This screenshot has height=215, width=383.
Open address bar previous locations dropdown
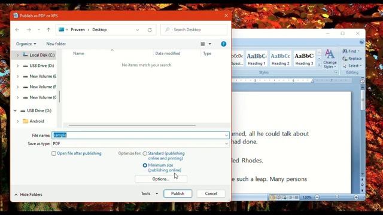tap(138, 30)
